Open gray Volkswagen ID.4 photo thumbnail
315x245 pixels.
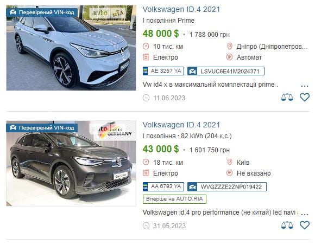coord(71,163)
